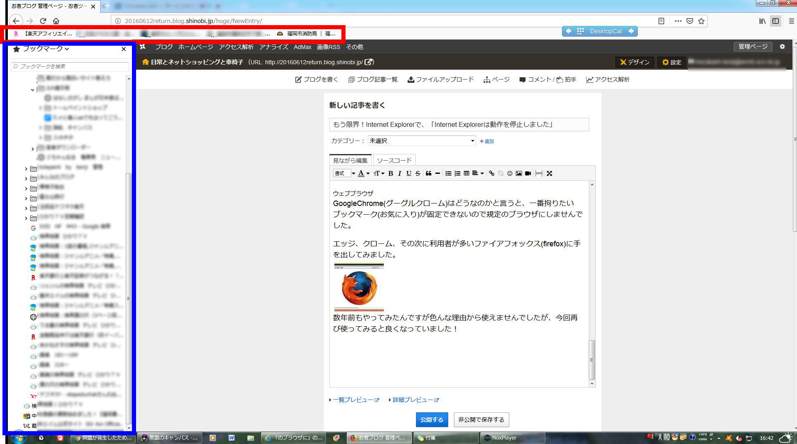Insert a video into the post
Screen dimensions: 797x444
point(528,173)
